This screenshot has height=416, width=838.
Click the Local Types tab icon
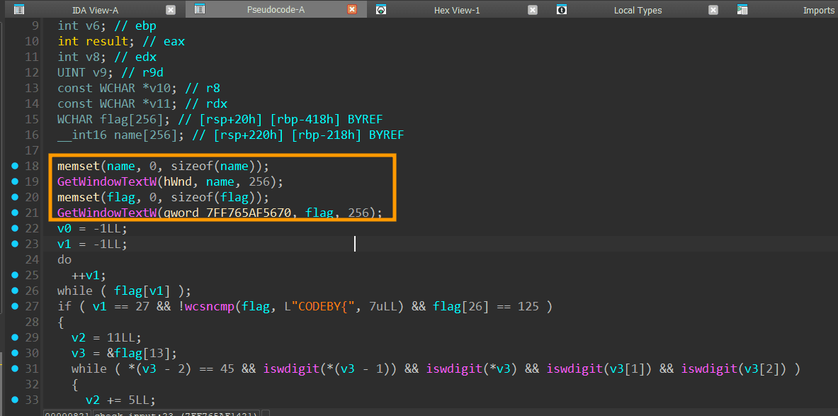click(562, 10)
